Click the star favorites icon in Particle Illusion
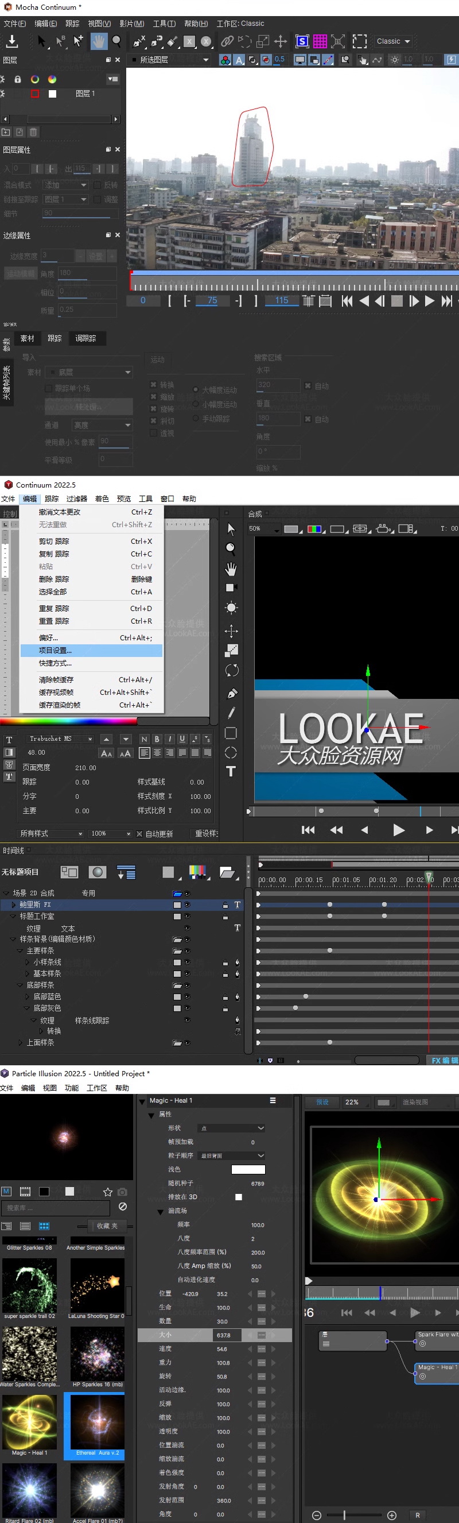 click(107, 1192)
